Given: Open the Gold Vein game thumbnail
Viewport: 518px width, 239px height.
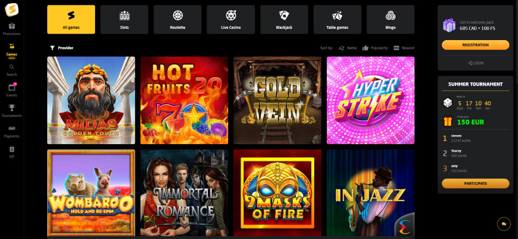Looking at the screenshot, I should coord(277,100).
